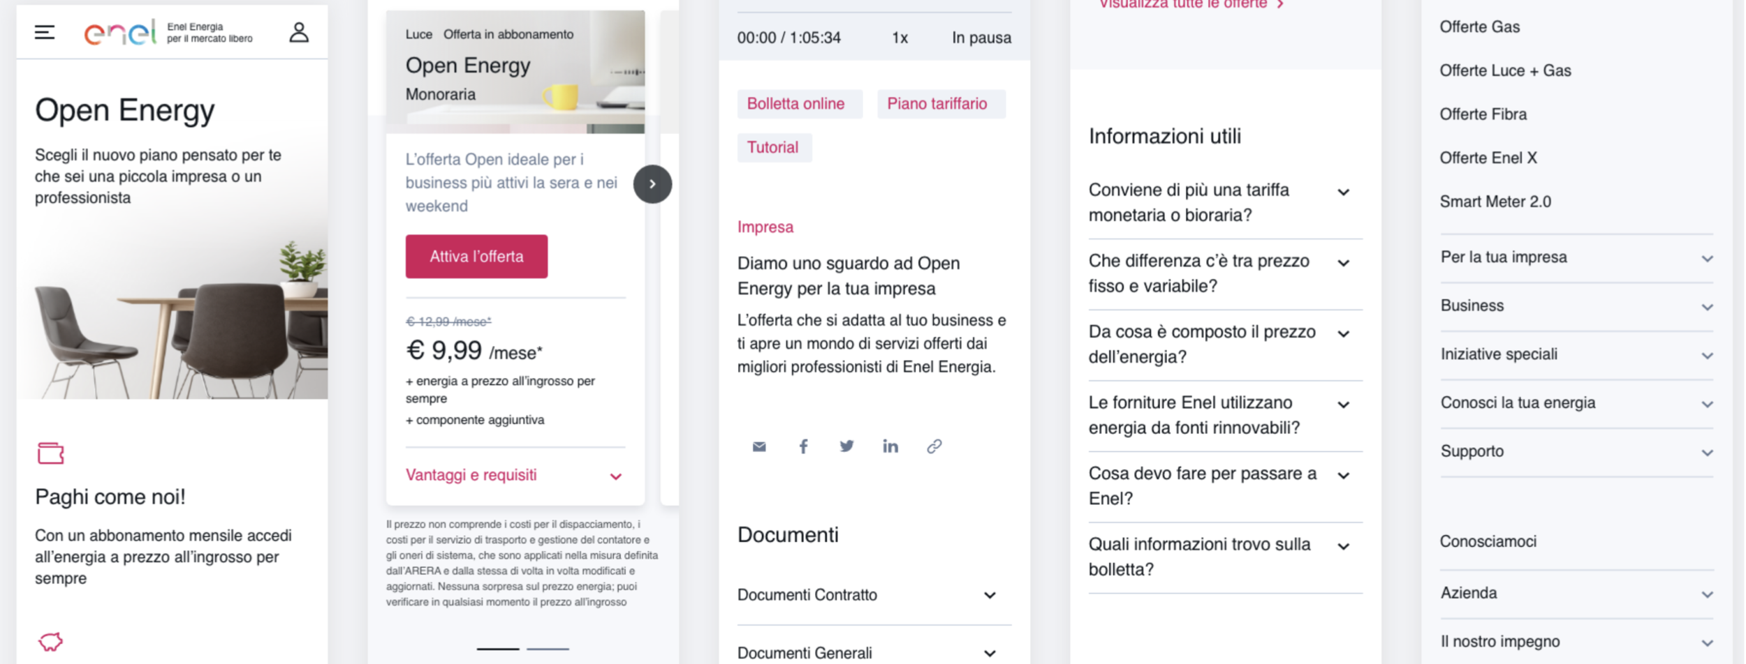1746x664 pixels.
Task: Expand Quali informazioni trovo sulla bolletta
Action: 1225,557
